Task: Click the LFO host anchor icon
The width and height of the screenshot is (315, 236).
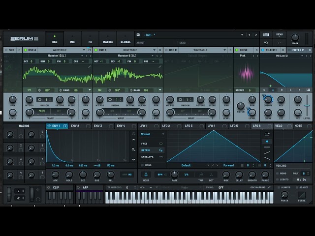Action: 146,175
